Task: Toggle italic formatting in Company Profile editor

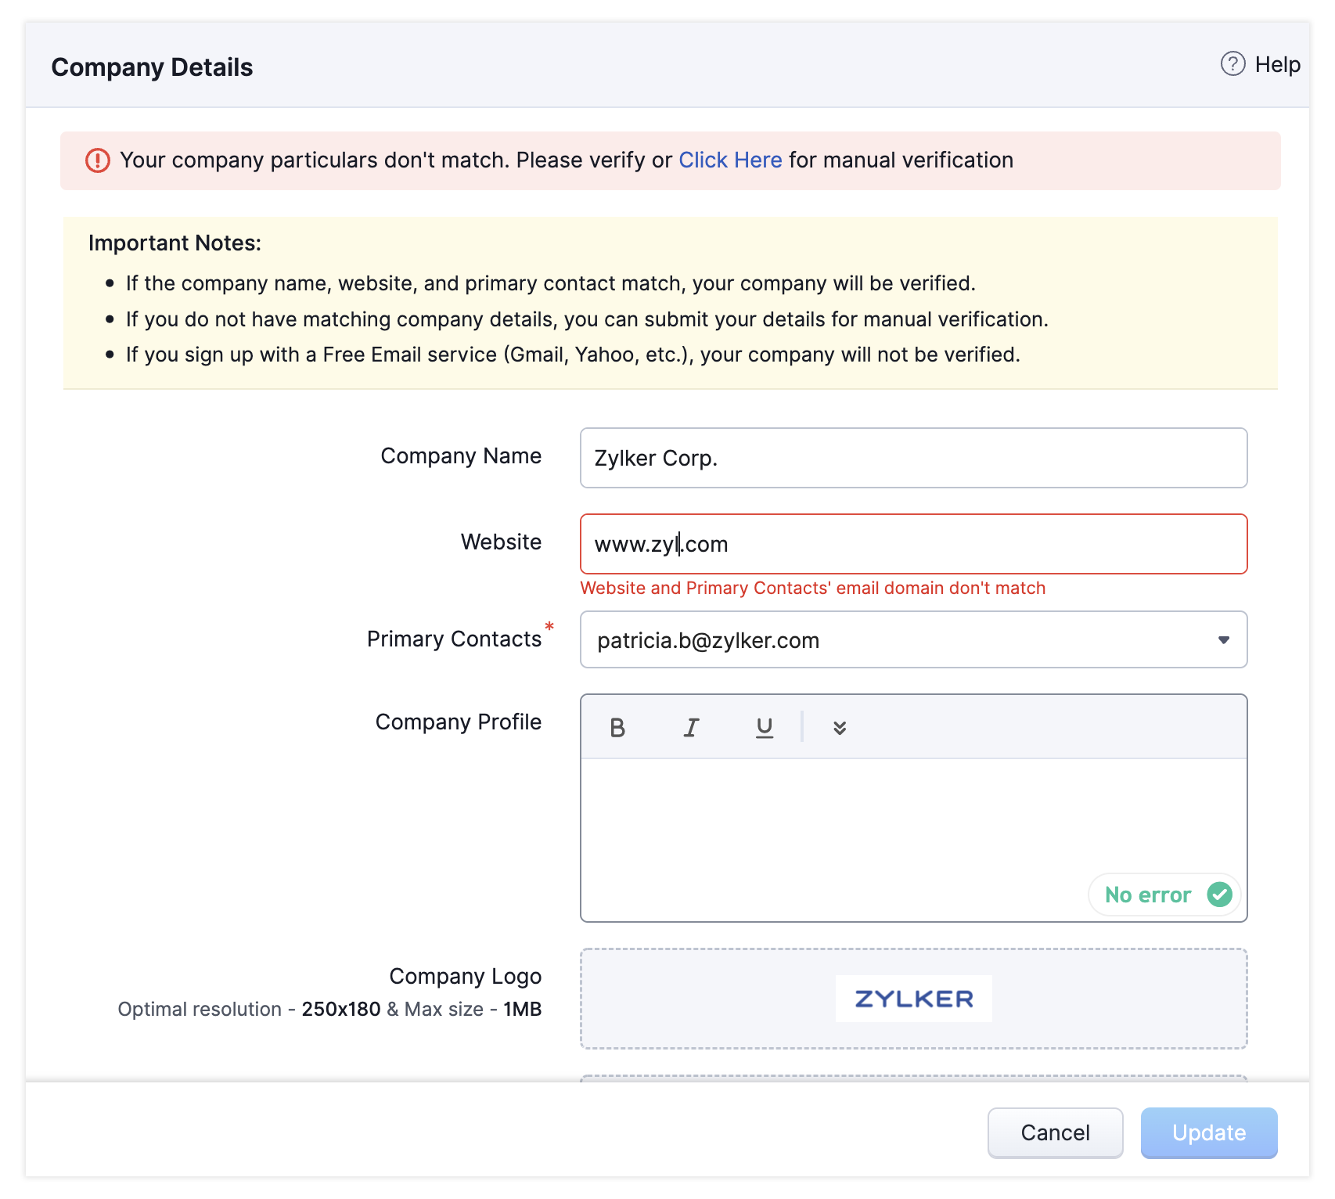Action: click(x=691, y=728)
